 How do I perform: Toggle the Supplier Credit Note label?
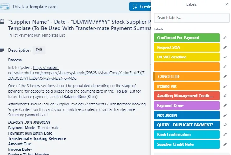point(187,145)
